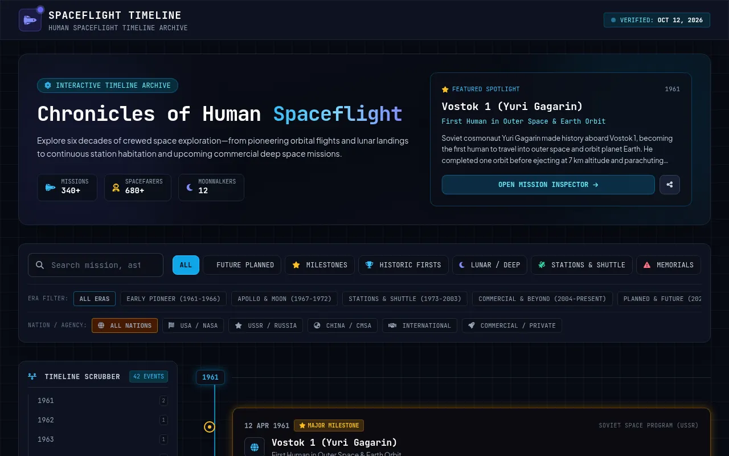Click the magnifier icon in the search box

(x=40, y=265)
